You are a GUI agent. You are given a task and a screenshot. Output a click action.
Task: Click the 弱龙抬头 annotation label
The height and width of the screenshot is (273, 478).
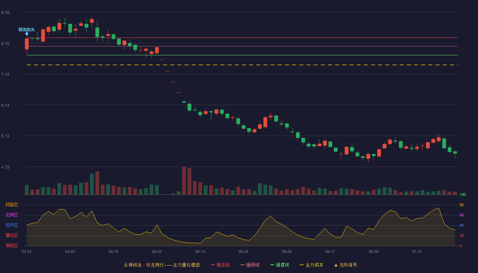(x=27, y=30)
